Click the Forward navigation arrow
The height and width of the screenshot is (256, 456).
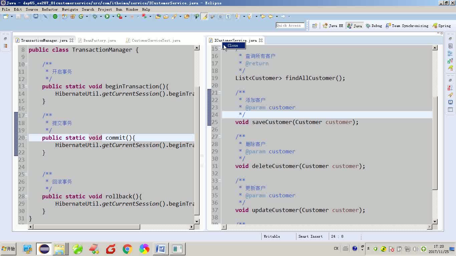click(283, 16)
